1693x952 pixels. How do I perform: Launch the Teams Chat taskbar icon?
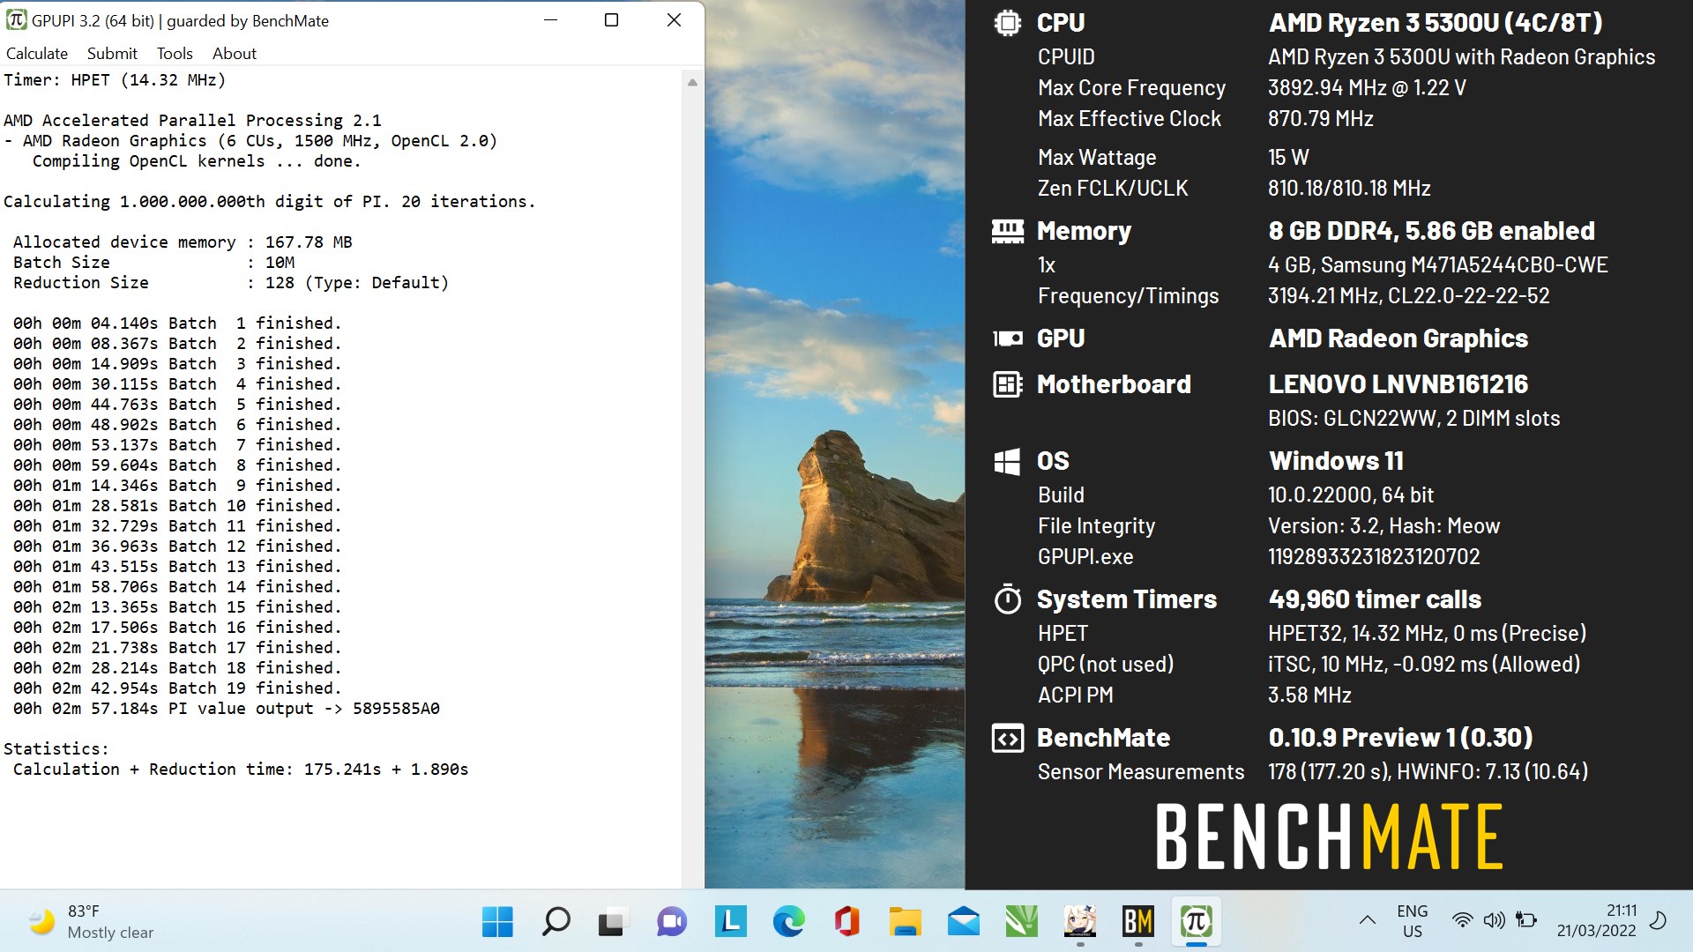[x=671, y=922]
